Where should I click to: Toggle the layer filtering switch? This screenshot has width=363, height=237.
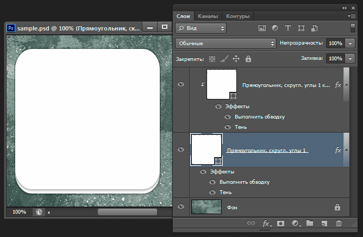353,28
